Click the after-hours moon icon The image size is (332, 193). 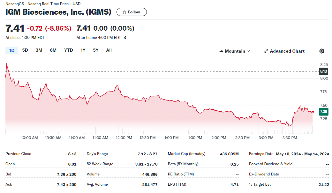[125, 38]
